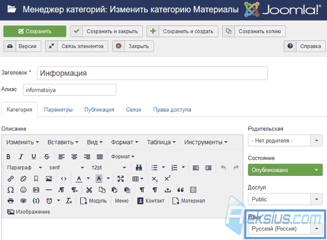The width and height of the screenshot is (327, 240).
Task: Open the Public access dropdown
Action: (x=285, y=199)
